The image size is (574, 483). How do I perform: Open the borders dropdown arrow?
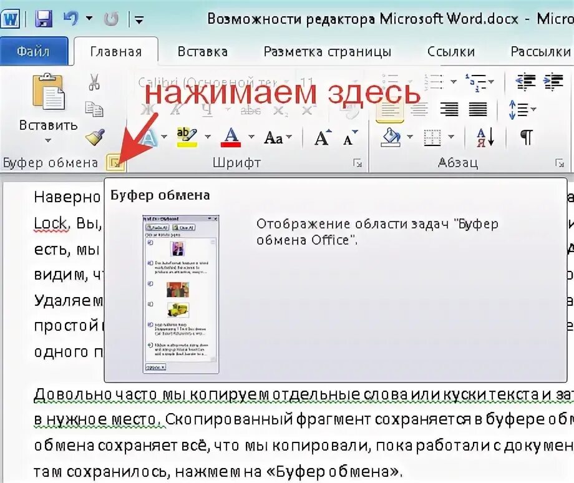tap(451, 137)
